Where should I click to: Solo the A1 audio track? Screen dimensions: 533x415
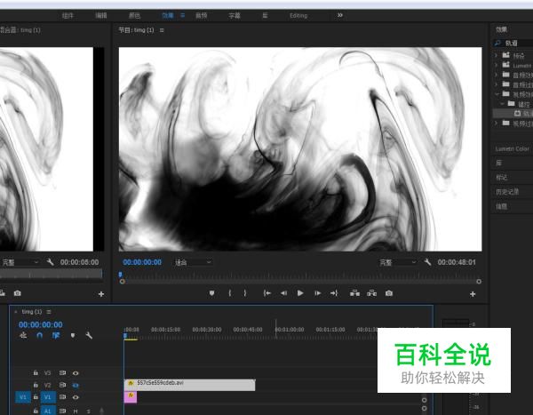(x=88, y=411)
